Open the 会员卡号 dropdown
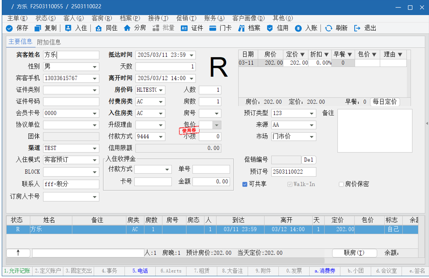 point(95,113)
